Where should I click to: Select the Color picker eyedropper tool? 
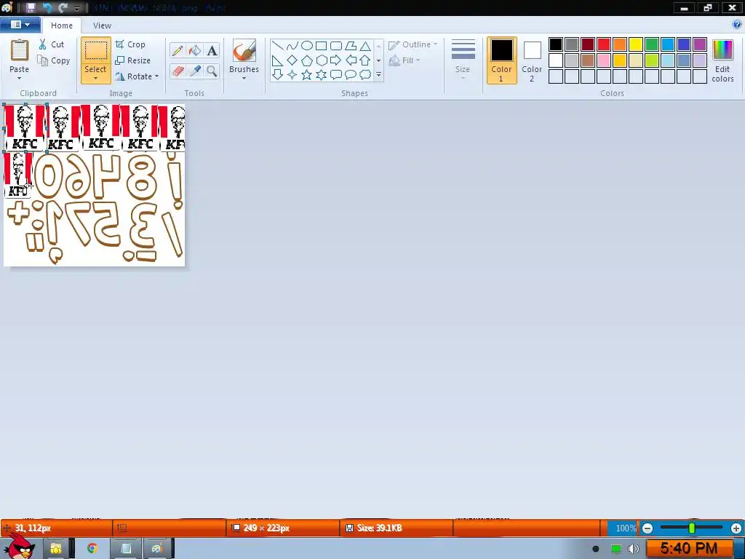(195, 71)
